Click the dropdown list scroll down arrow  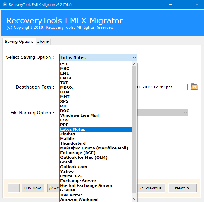[x=134, y=199]
